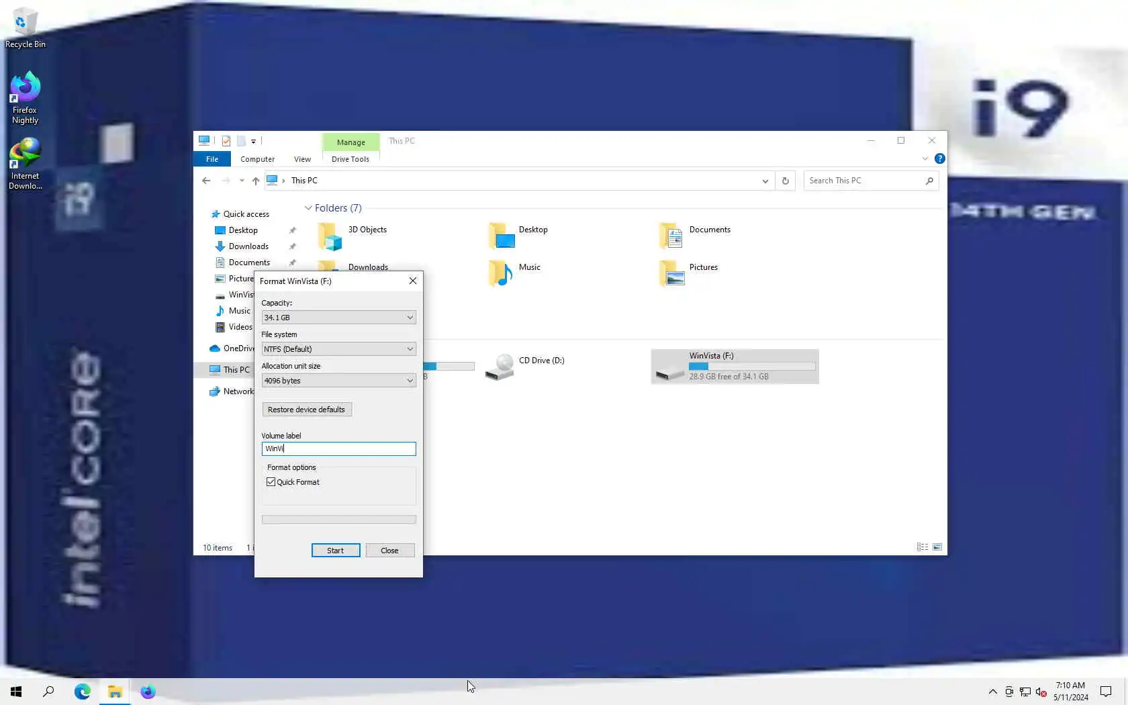Open Firefox Nightly desktop shortcut
Screen dimensions: 1128x705
tap(25, 98)
